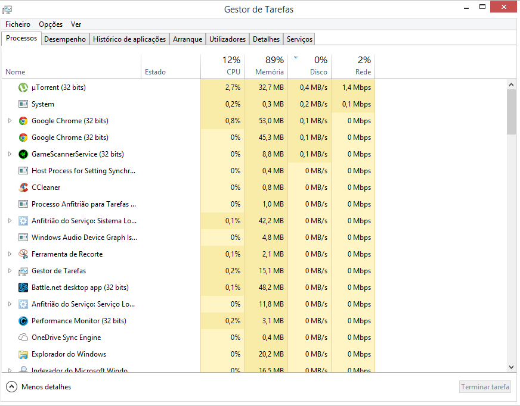Open the Ver menu

[x=76, y=24]
